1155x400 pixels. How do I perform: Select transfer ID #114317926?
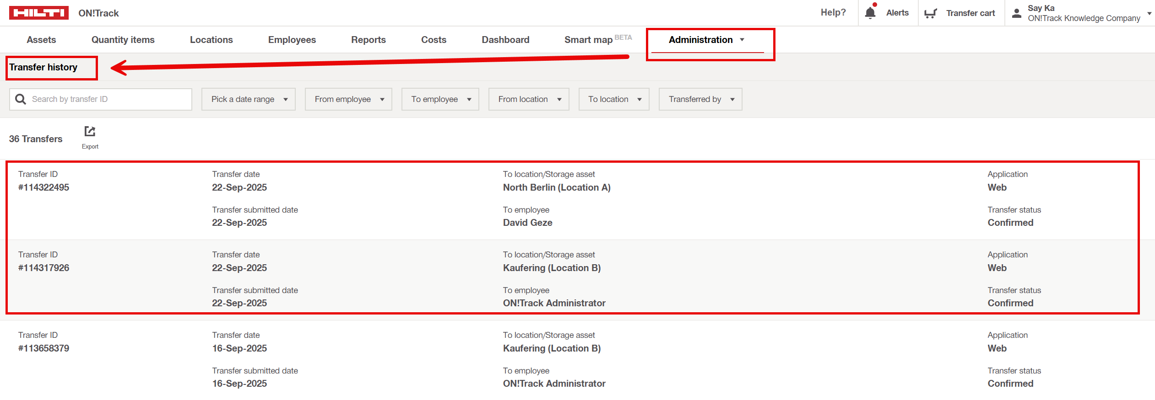pyautogui.click(x=43, y=268)
